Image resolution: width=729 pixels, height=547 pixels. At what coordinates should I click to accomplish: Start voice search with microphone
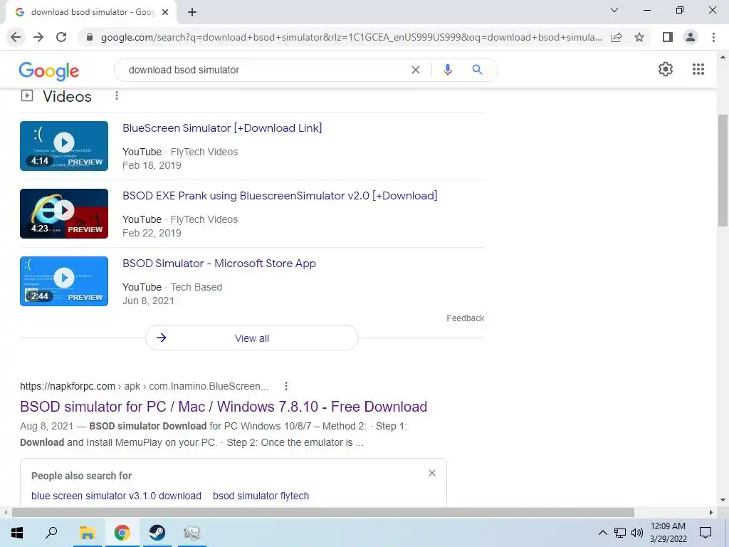point(448,70)
